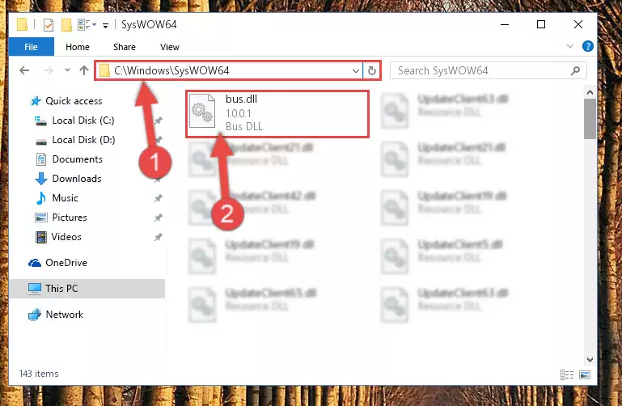Click the pin icon next to Music

click(159, 198)
